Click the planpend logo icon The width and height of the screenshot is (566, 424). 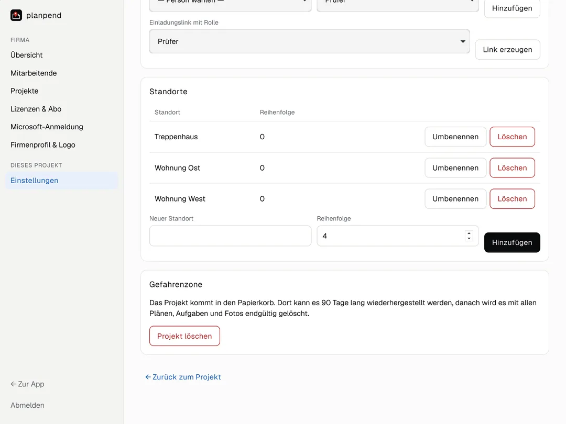pyautogui.click(x=16, y=15)
